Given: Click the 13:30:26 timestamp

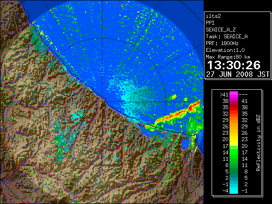Looking at the screenshot, I should click(x=234, y=65).
